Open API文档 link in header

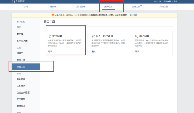(x=157, y=1)
